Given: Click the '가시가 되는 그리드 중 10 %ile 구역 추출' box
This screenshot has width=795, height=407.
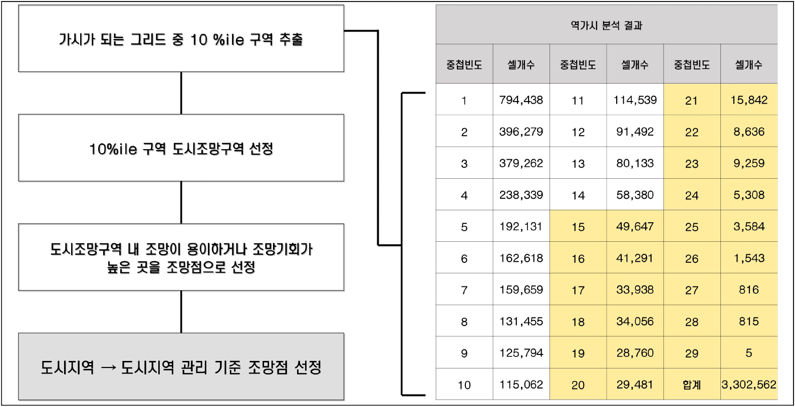Looking at the screenshot, I should point(181,39).
